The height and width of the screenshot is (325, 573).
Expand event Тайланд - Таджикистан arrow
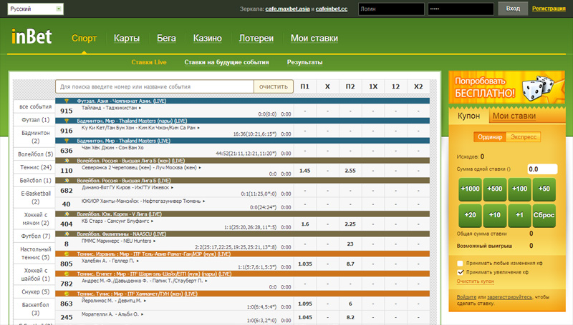pyautogui.click(x=140, y=108)
